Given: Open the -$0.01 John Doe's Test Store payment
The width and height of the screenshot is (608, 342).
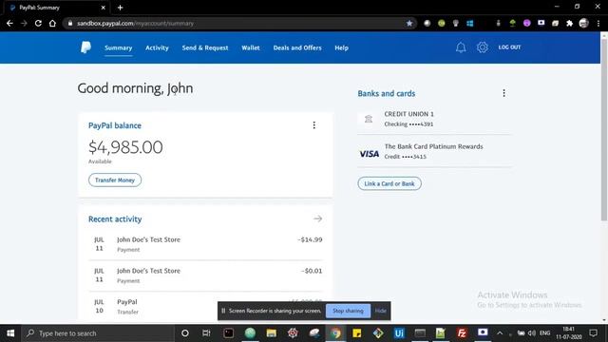Looking at the screenshot, I should pyautogui.click(x=205, y=275).
